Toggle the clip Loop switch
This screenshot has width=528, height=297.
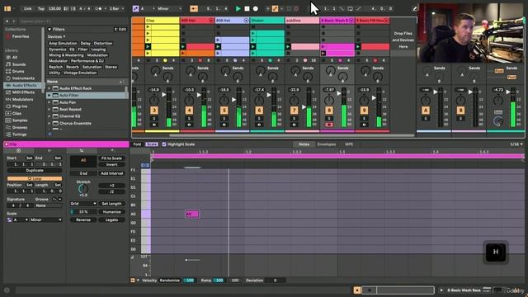coord(35,178)
